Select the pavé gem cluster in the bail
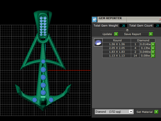 pyautogui.click(x=43, y=26)
